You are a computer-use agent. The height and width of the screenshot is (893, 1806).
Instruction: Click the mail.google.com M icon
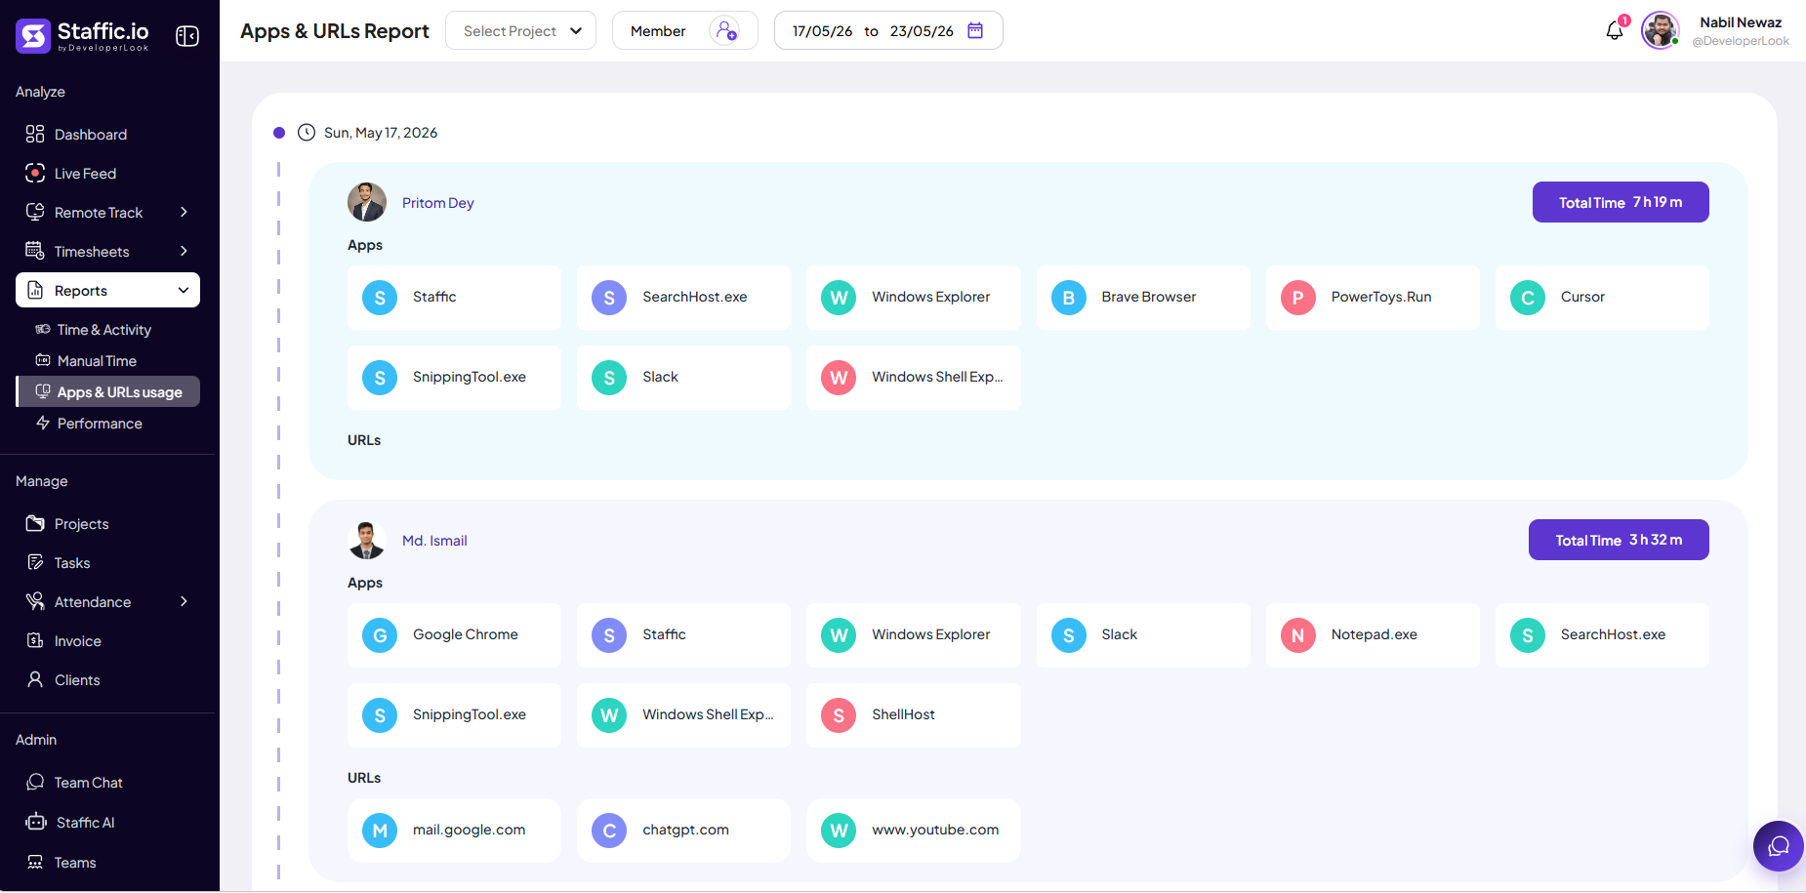pyautogui.click(x=380, y=831)
